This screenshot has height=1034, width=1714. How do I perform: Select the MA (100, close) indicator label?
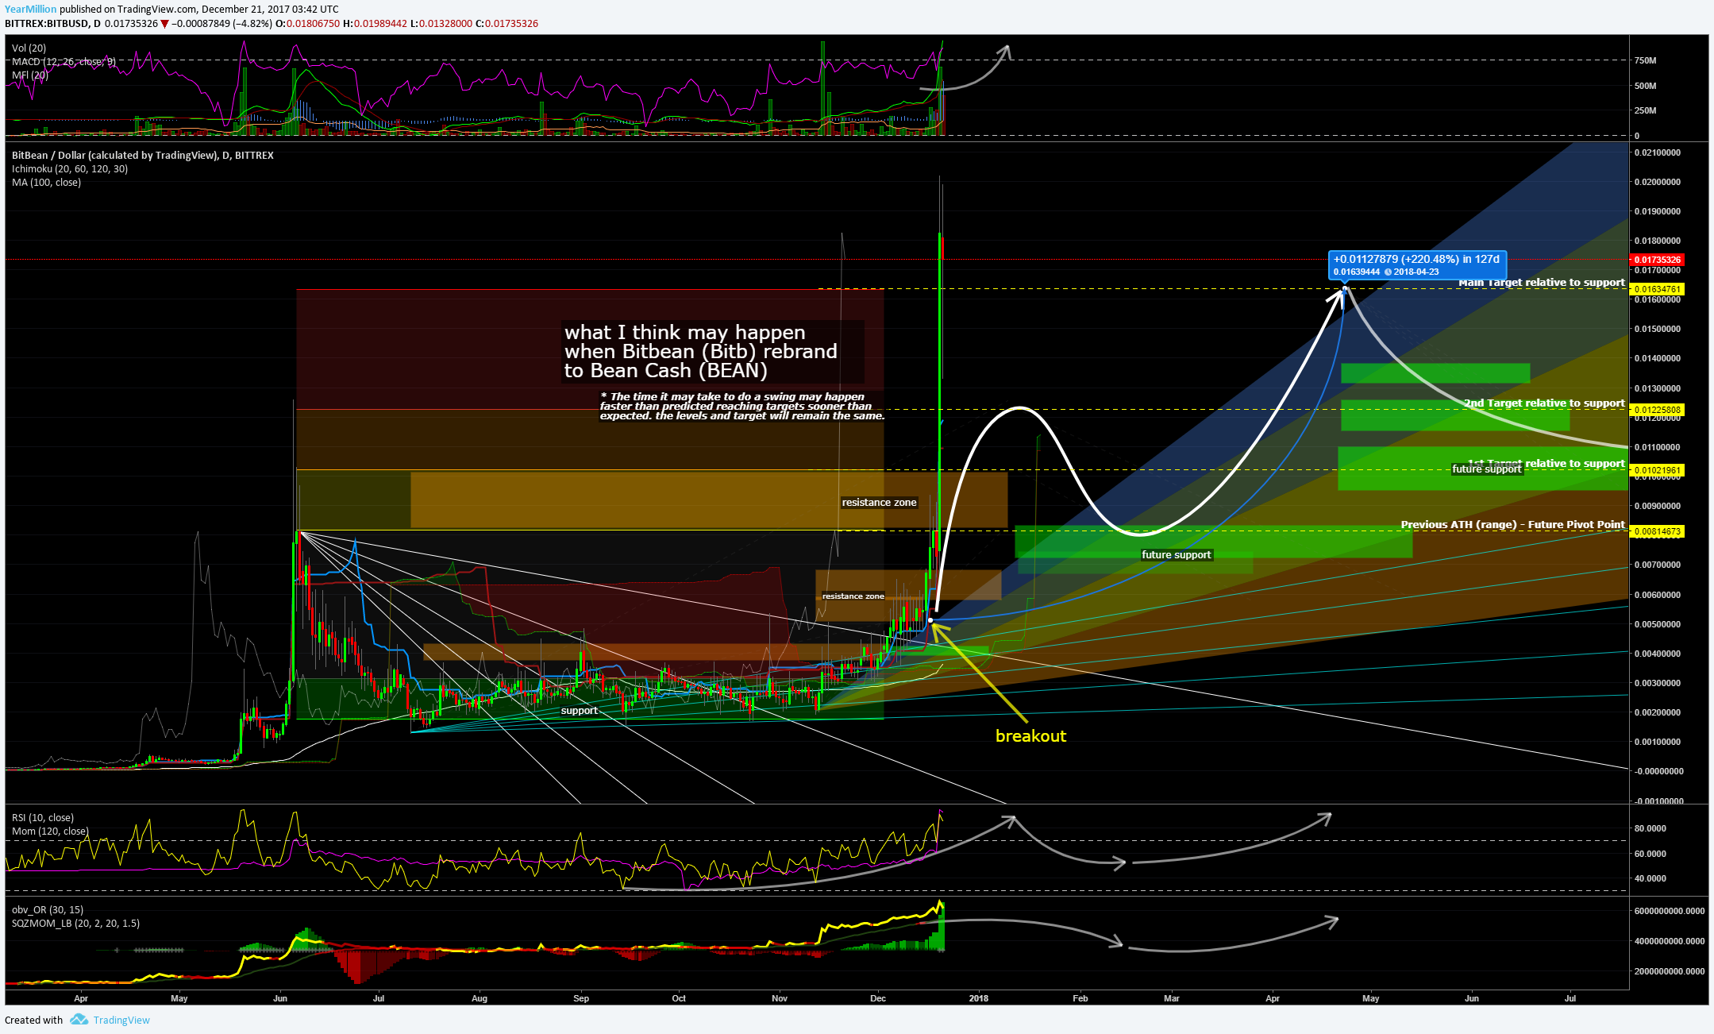[46, 183]
